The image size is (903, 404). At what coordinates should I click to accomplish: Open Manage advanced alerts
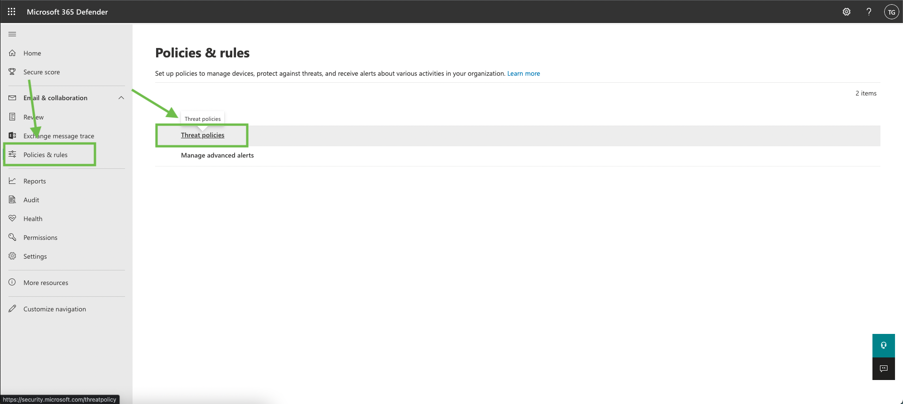(217, 155)
